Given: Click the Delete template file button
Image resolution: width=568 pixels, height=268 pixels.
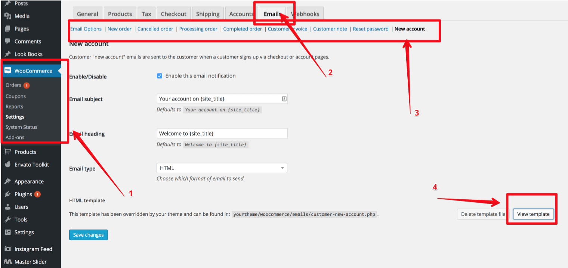Looking at the screenshot, I should 483,214.
